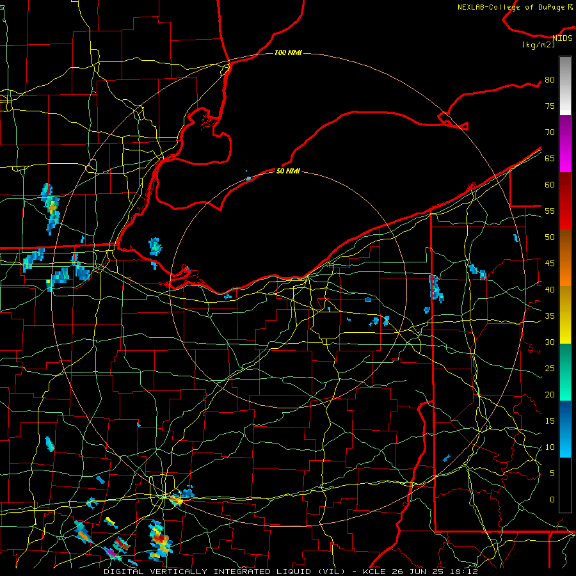
Task: Click the 60 value on the color scale
Action: click(550, 185)
